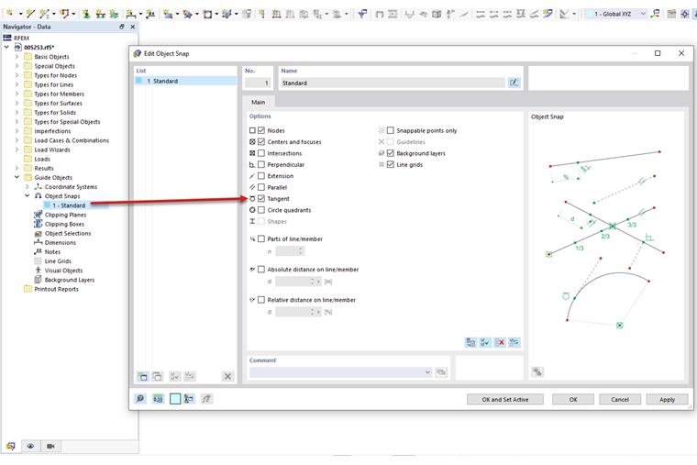
Task: Select Line Grids in navigator tree
Action: click(58, 261)
